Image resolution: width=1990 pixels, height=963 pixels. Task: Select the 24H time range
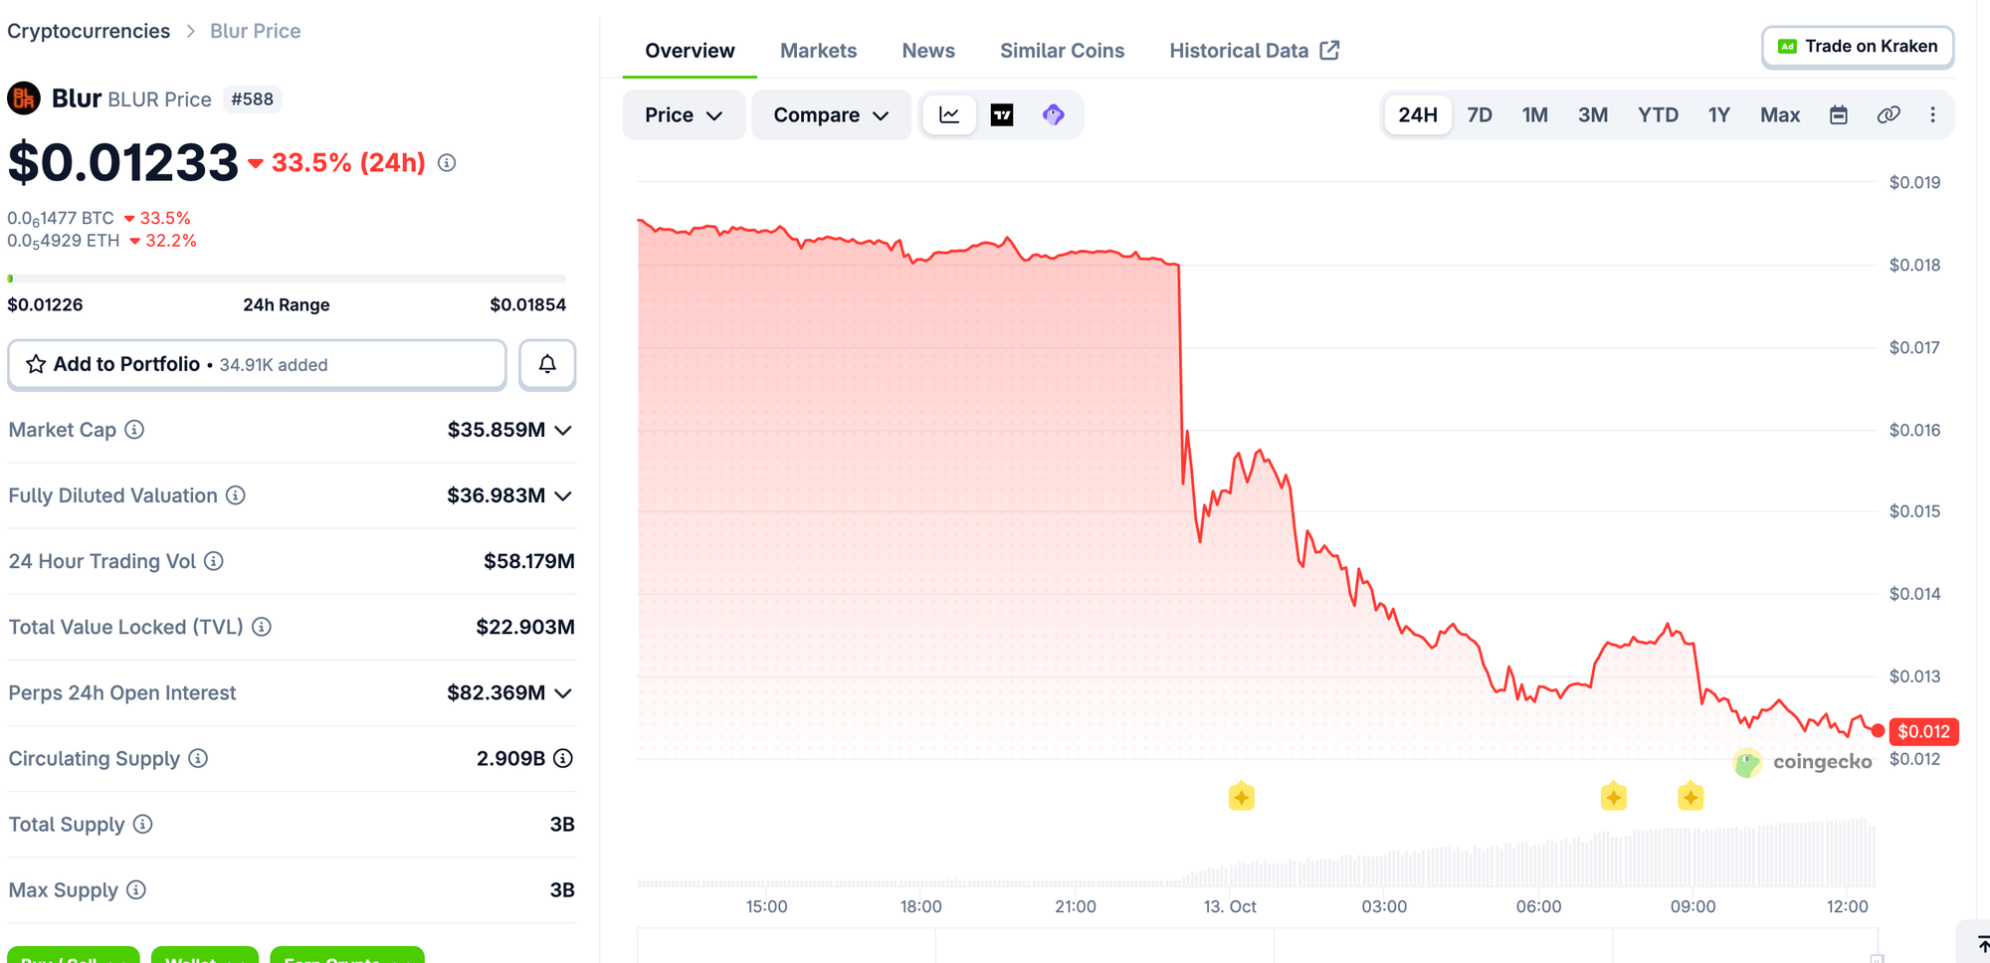pyautogui.click(x=1418, y=115)
